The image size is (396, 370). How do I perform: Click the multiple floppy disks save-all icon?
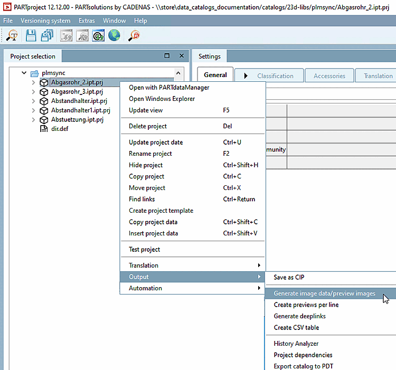[x=47, y=35]
